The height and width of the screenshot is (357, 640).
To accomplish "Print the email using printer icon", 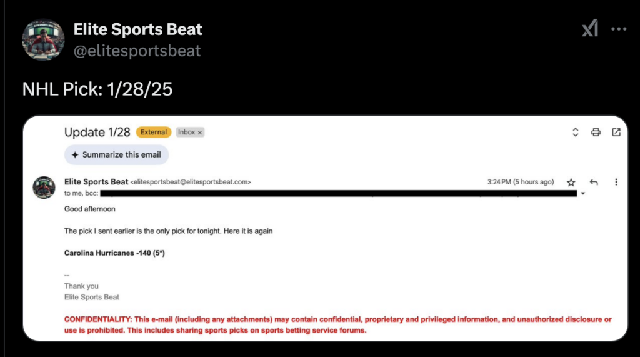I will tap(596, 132).
